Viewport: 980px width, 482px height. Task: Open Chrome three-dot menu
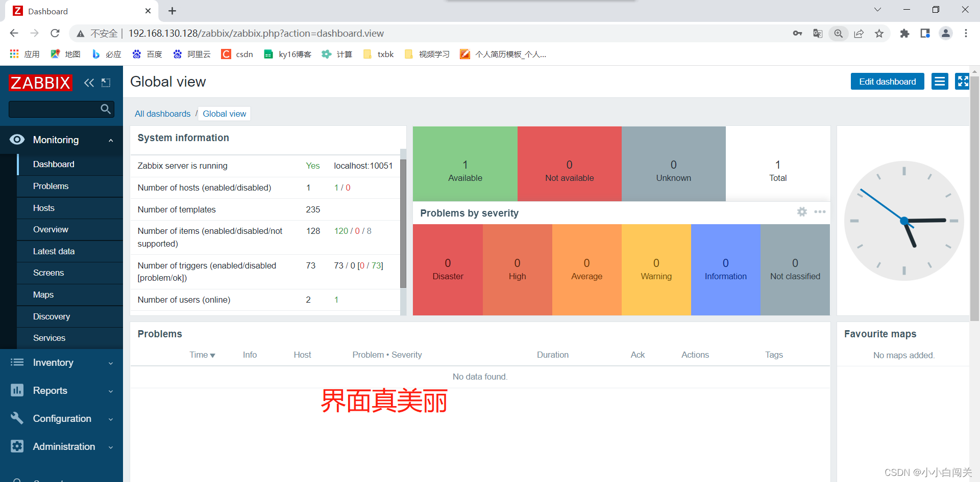[966, 33]
